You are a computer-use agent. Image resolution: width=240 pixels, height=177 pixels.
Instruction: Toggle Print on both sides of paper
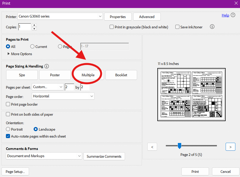point(8,114)
